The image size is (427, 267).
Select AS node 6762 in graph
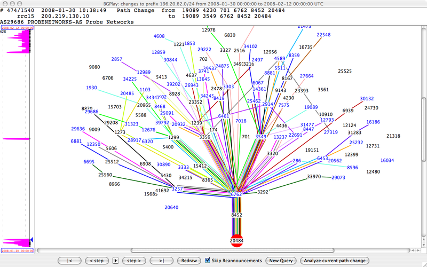[x=236, y=194]
